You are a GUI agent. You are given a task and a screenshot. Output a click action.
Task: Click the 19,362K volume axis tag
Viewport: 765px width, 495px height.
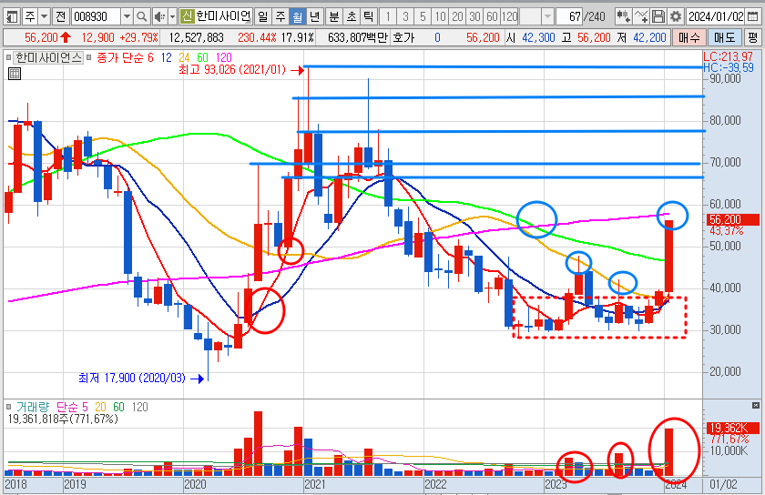[733, 429]
